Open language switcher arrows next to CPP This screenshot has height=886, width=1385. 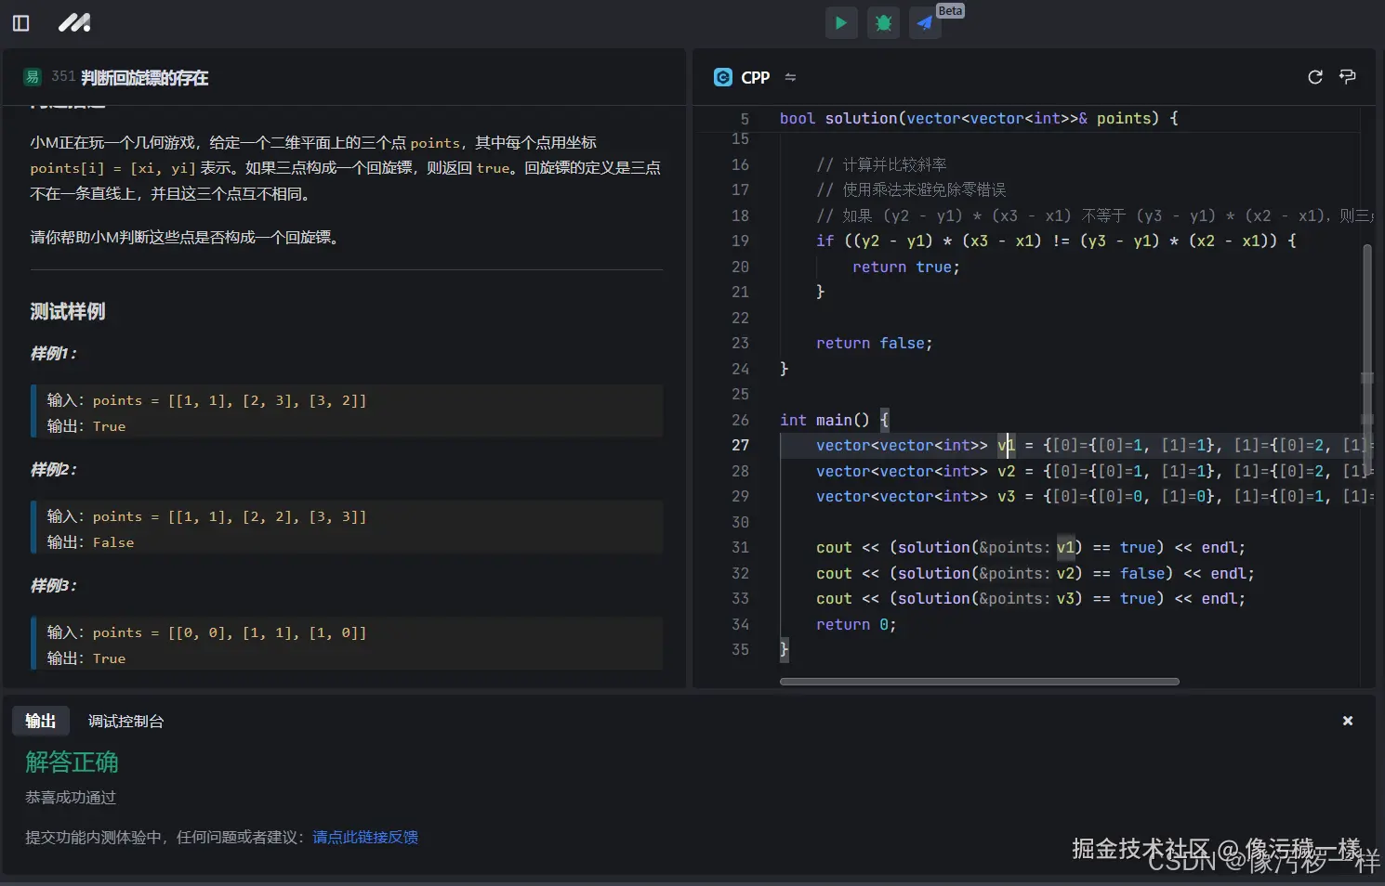pos(790,77)
